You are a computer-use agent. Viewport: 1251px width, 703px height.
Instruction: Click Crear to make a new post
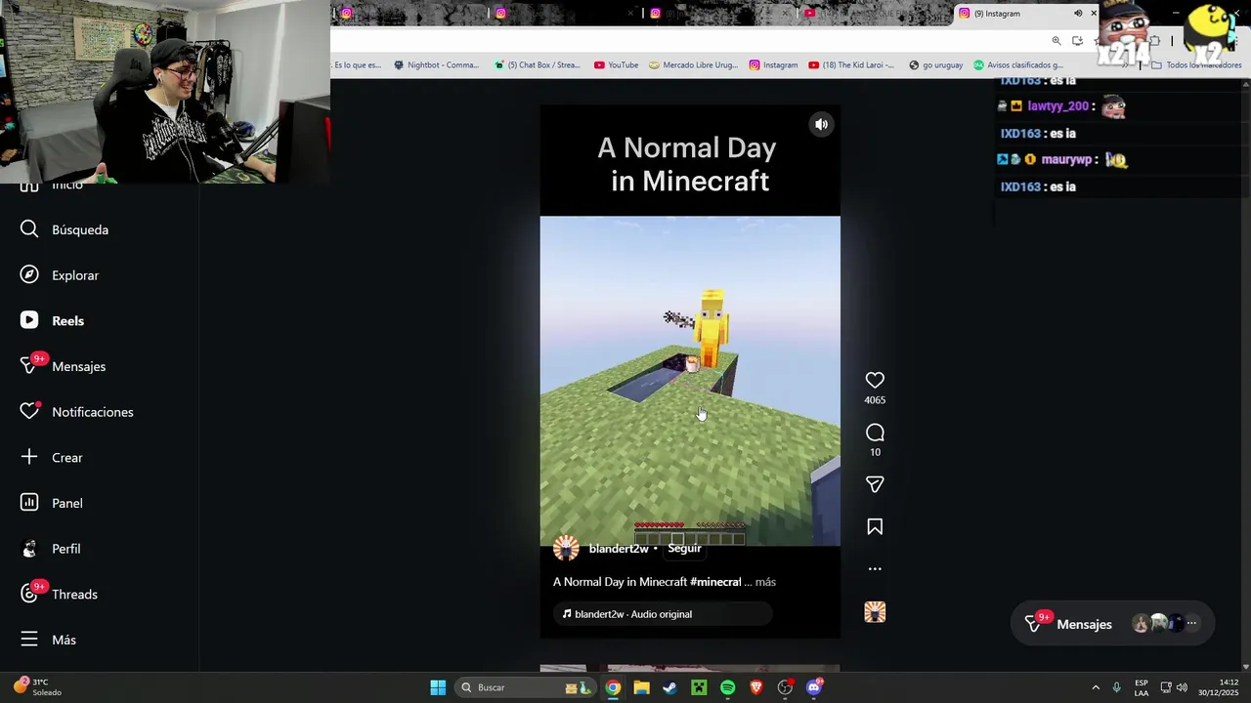click(52, 457)
